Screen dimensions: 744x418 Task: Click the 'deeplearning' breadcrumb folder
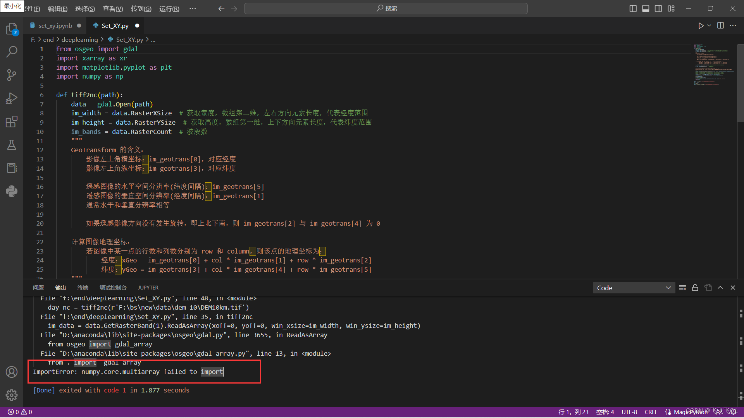tap(79, 39)
